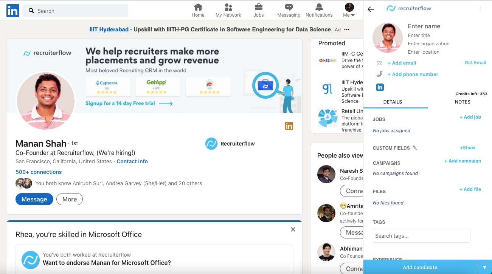The height and width of the screenshot is (274, 492).
Task: Open mutual connections Anirudh Suri link
Action: pyautogui.click(x=118, y=183)
